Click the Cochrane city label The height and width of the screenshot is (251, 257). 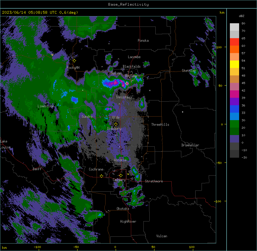96,169
